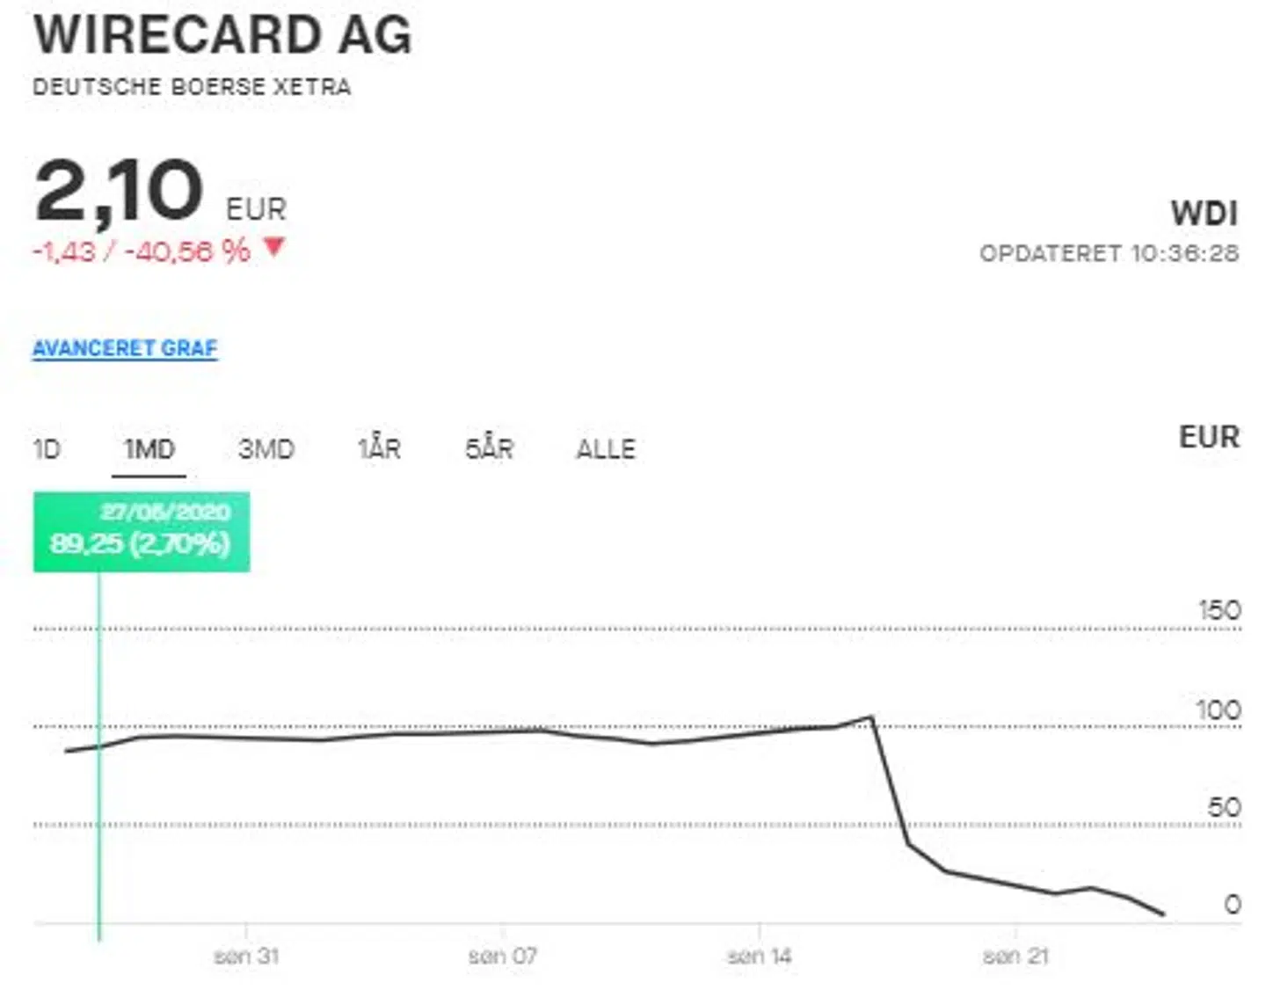The width and height of the screenshot is (1266, 997).
Task: Open the AVANCERET GRAF link
Action: point(123,347)
